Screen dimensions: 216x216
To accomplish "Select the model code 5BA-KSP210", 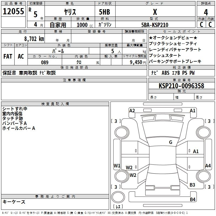I will coord(155,25).
